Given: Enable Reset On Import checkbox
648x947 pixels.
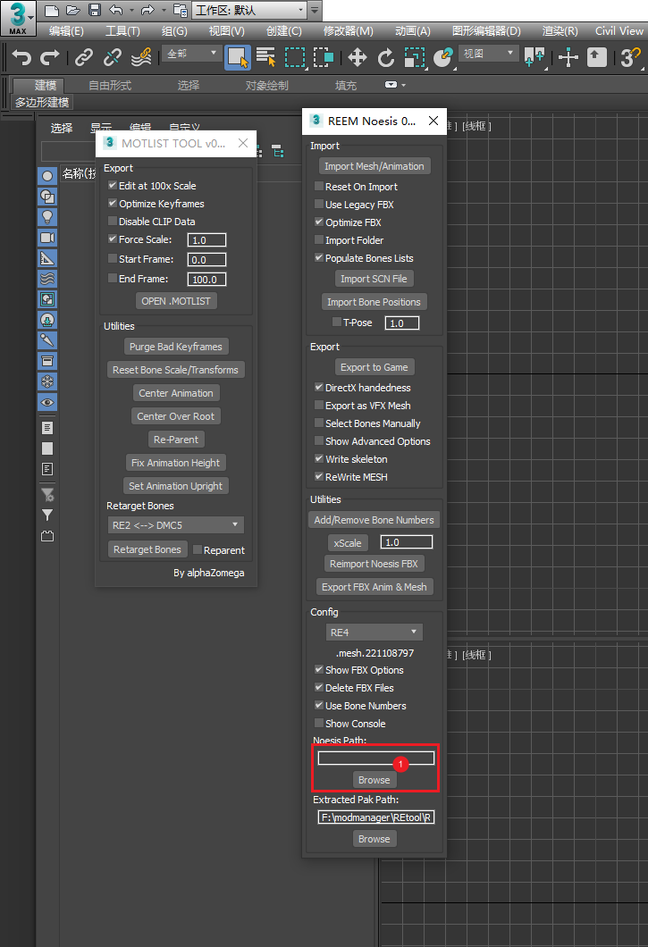Looking at the screenshot, I should [319, 186].
